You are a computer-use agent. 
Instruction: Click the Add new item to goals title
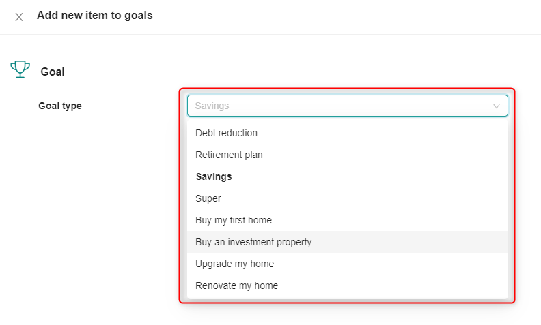click(x=94, y=16)
